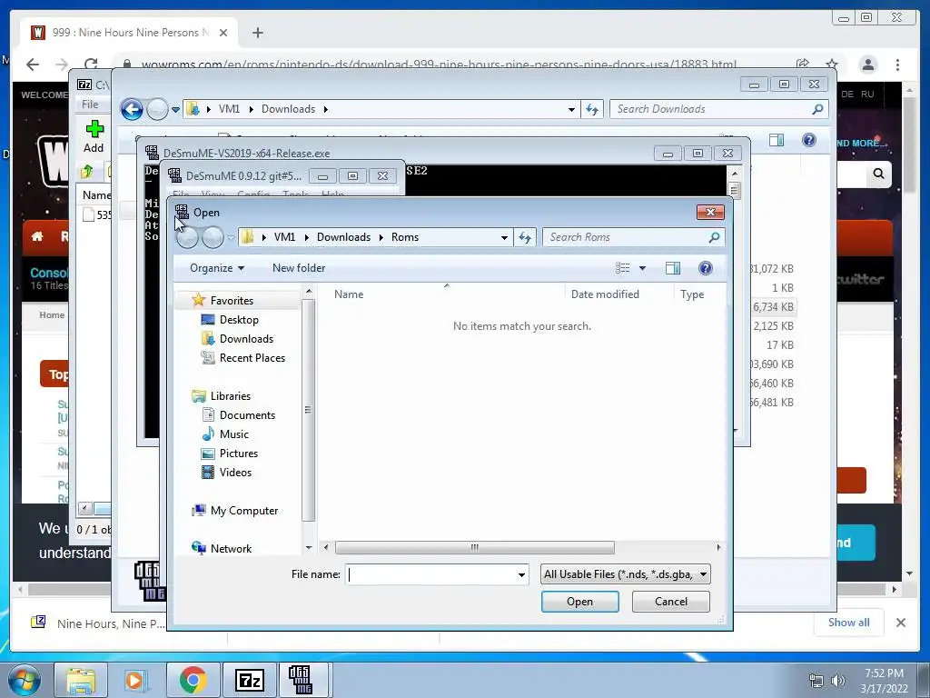Open the Windows Start menu

25,680
